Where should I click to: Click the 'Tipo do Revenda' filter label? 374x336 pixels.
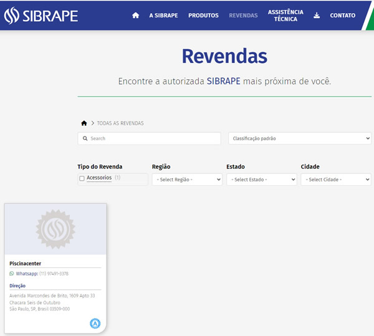click(x=100, y=166)
